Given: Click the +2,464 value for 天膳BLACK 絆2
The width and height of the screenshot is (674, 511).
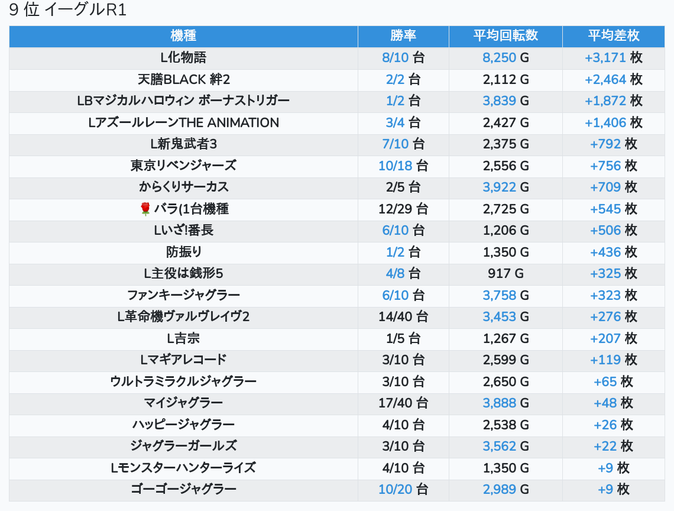Looking at the screenshot, I should pyautogui.click(x=605, y=80).
